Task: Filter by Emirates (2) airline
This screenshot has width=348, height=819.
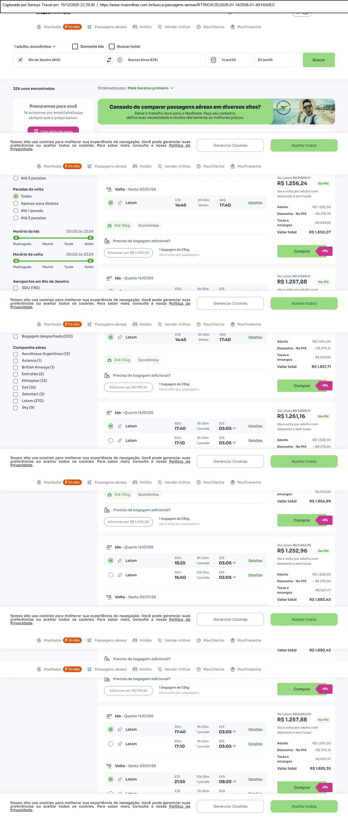Action: [15, 374]
